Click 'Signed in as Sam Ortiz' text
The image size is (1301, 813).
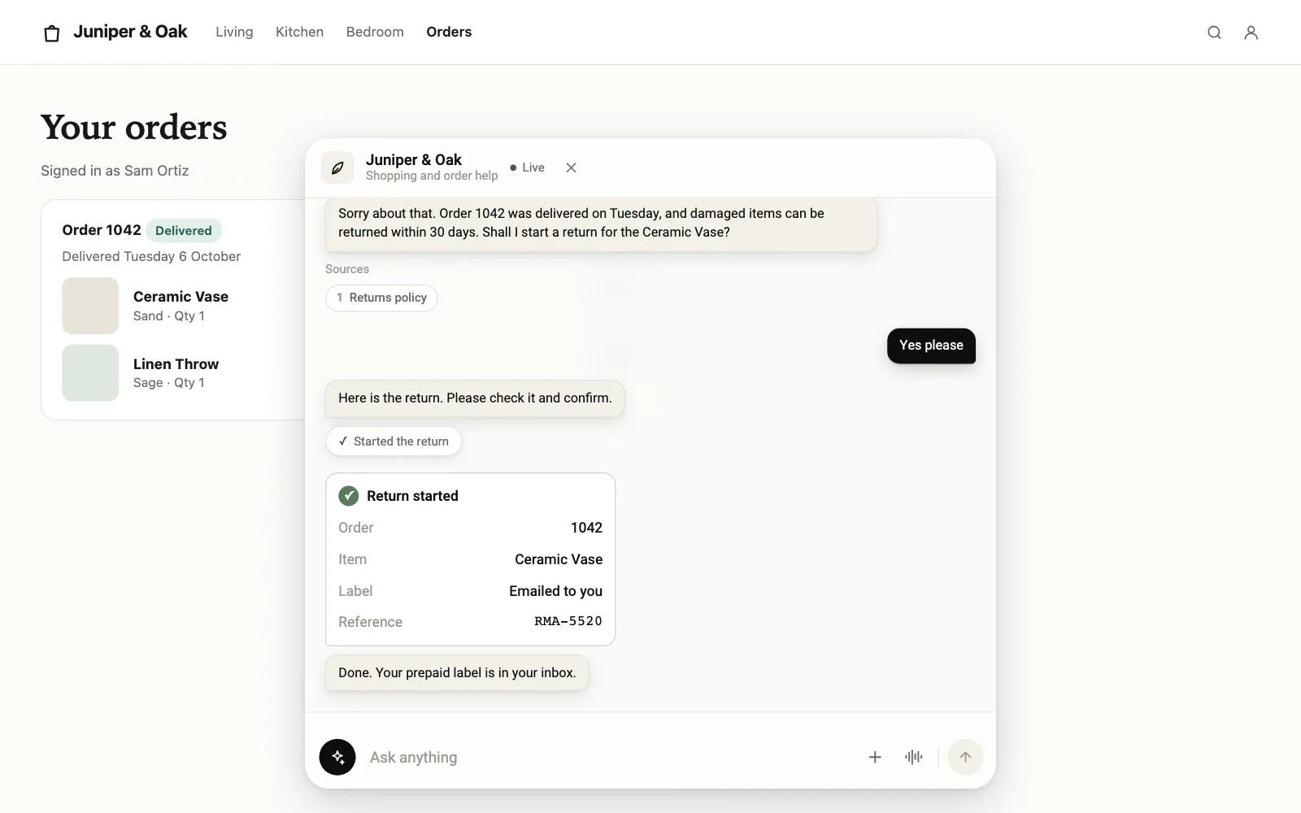pyautogui.click(x=115, y=171)
